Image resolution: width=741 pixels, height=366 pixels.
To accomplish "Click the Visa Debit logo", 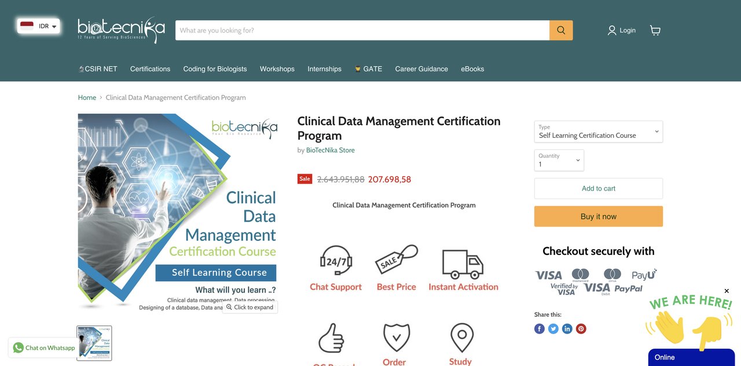I will click(x=597, y=288).
